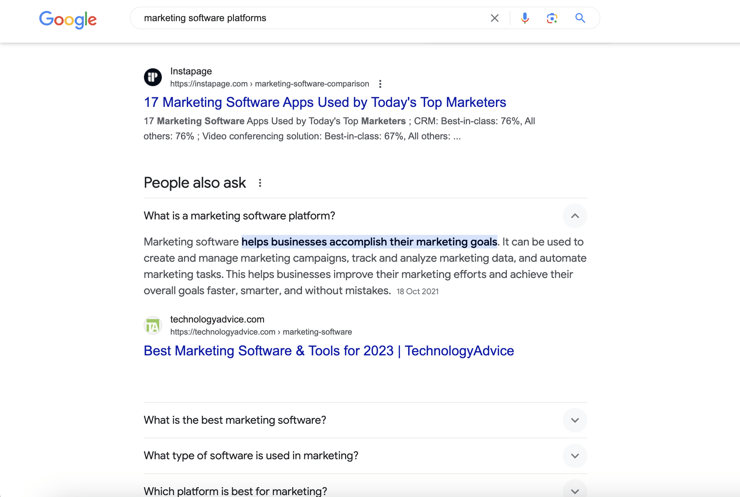Expand 'Which platform is best for marketing?'
740x497 pixels.
click(x=575, y=491)
